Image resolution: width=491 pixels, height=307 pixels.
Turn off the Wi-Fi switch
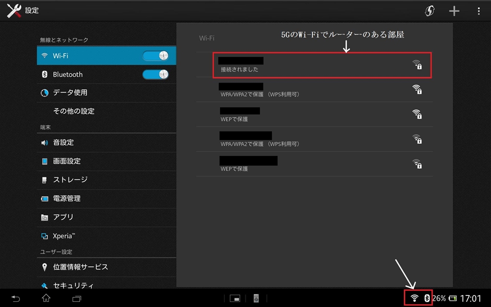point(156,56)
